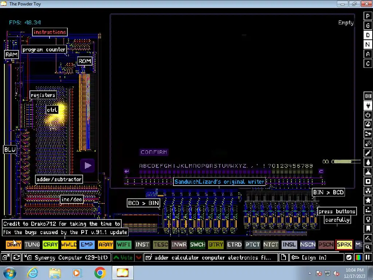Image resolution: width=373 pixels, height=280 pixels.
Task: Select the TESC element
Action: pos(161,245)
